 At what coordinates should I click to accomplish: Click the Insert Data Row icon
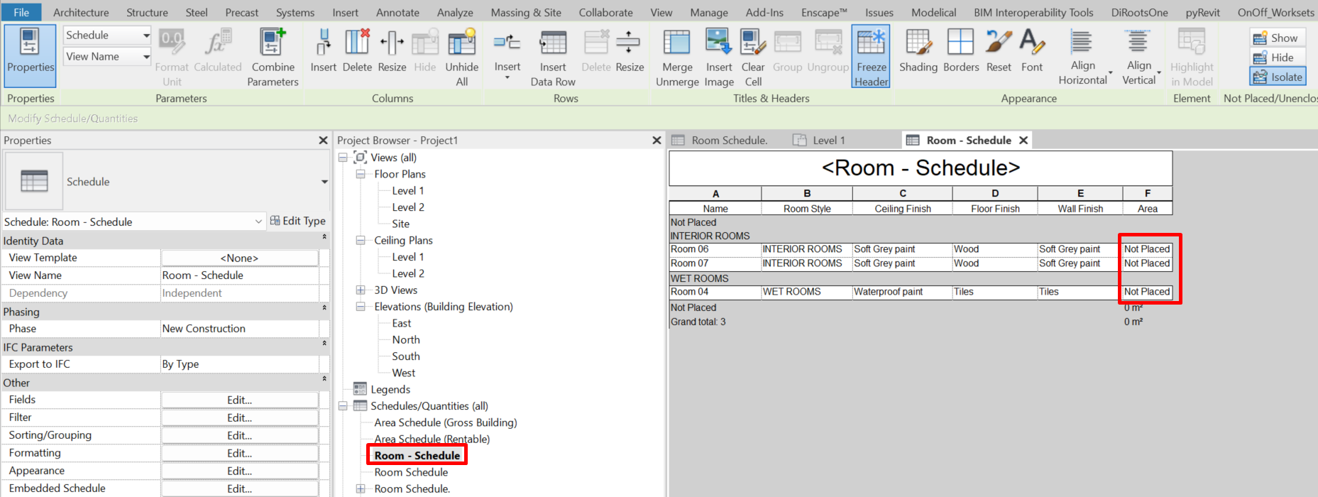tap(553, 56)
